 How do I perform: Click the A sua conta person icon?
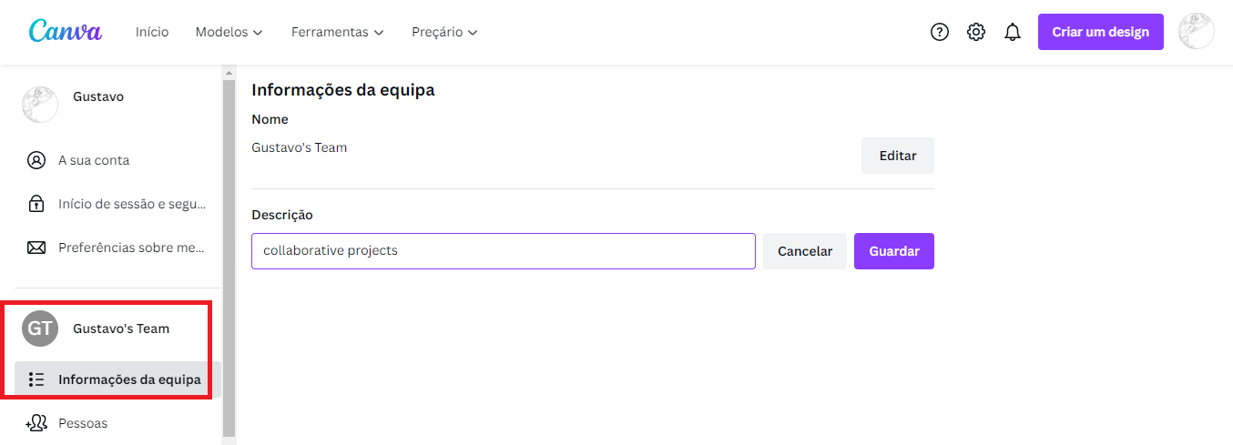pyautogui.click(x=36, y=160)
